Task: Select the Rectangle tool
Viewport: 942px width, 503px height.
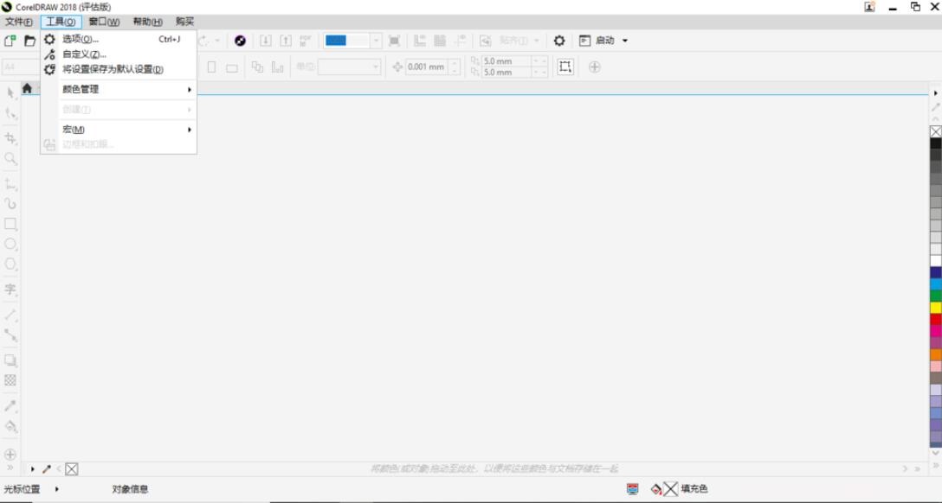Action: coord(10,224)
